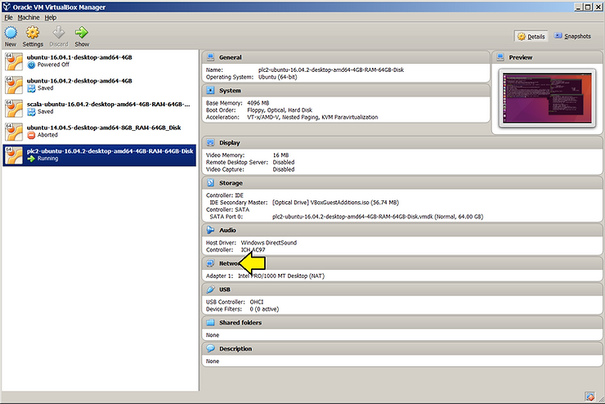Collapse the Audio section header
The image size is (605, 404).
pyautogui.click(x=226, y=231)
